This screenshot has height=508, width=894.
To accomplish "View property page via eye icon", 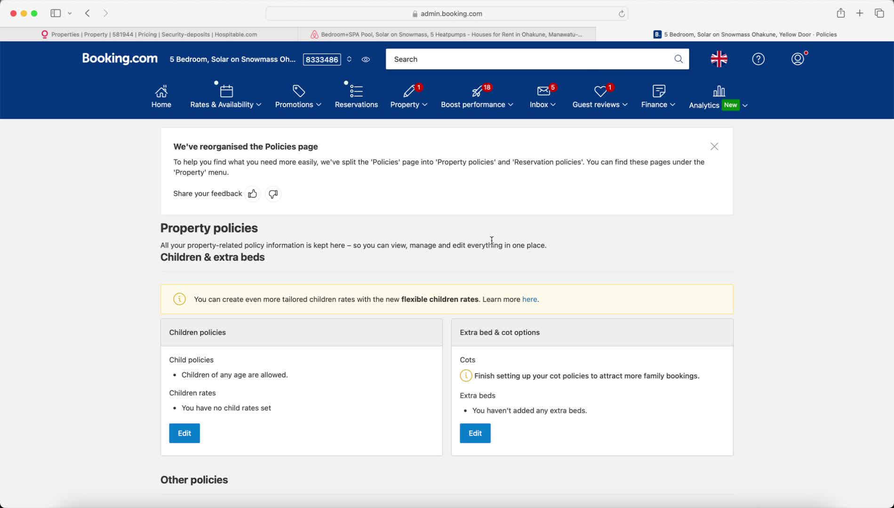I will point(366,59).
